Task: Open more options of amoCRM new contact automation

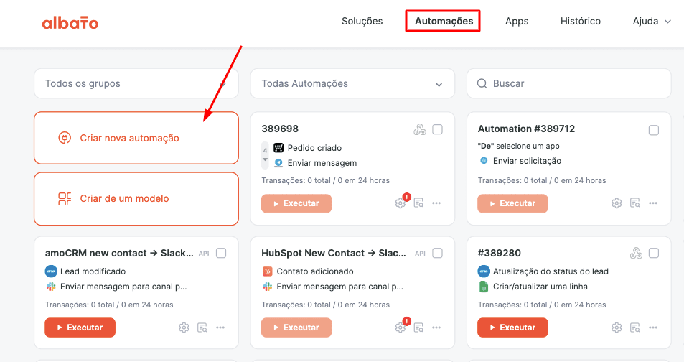Action: pos(220,328)
